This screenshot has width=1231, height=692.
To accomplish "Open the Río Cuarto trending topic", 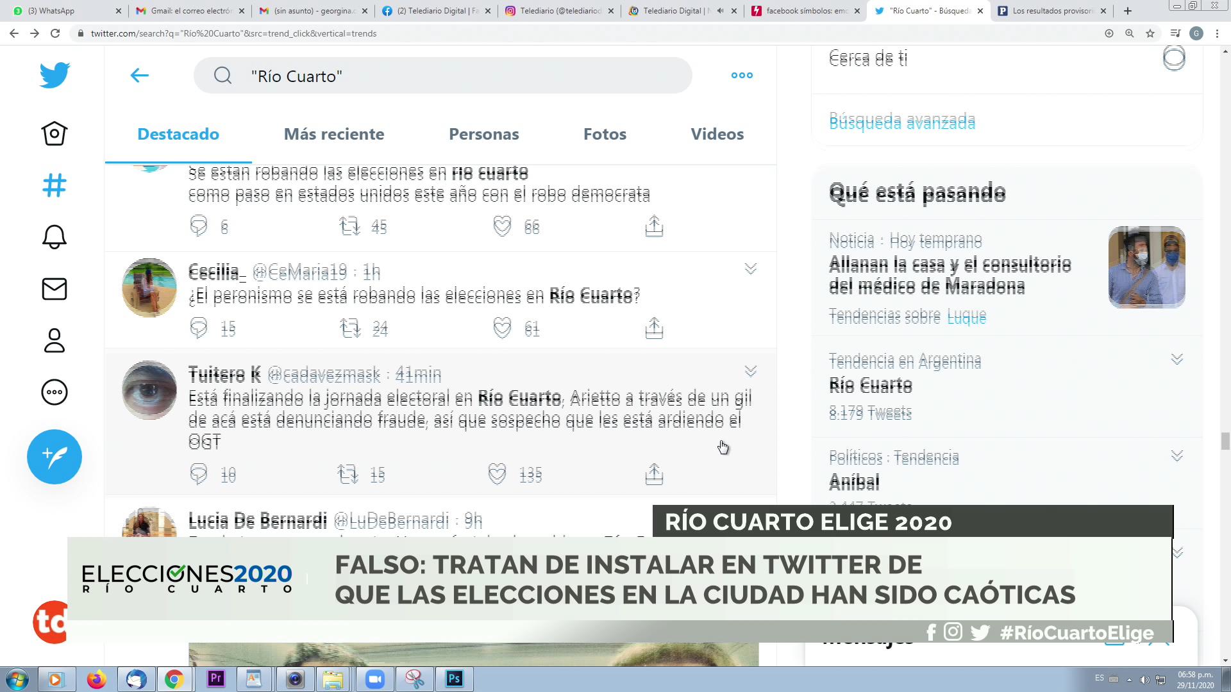I will 871,385.
